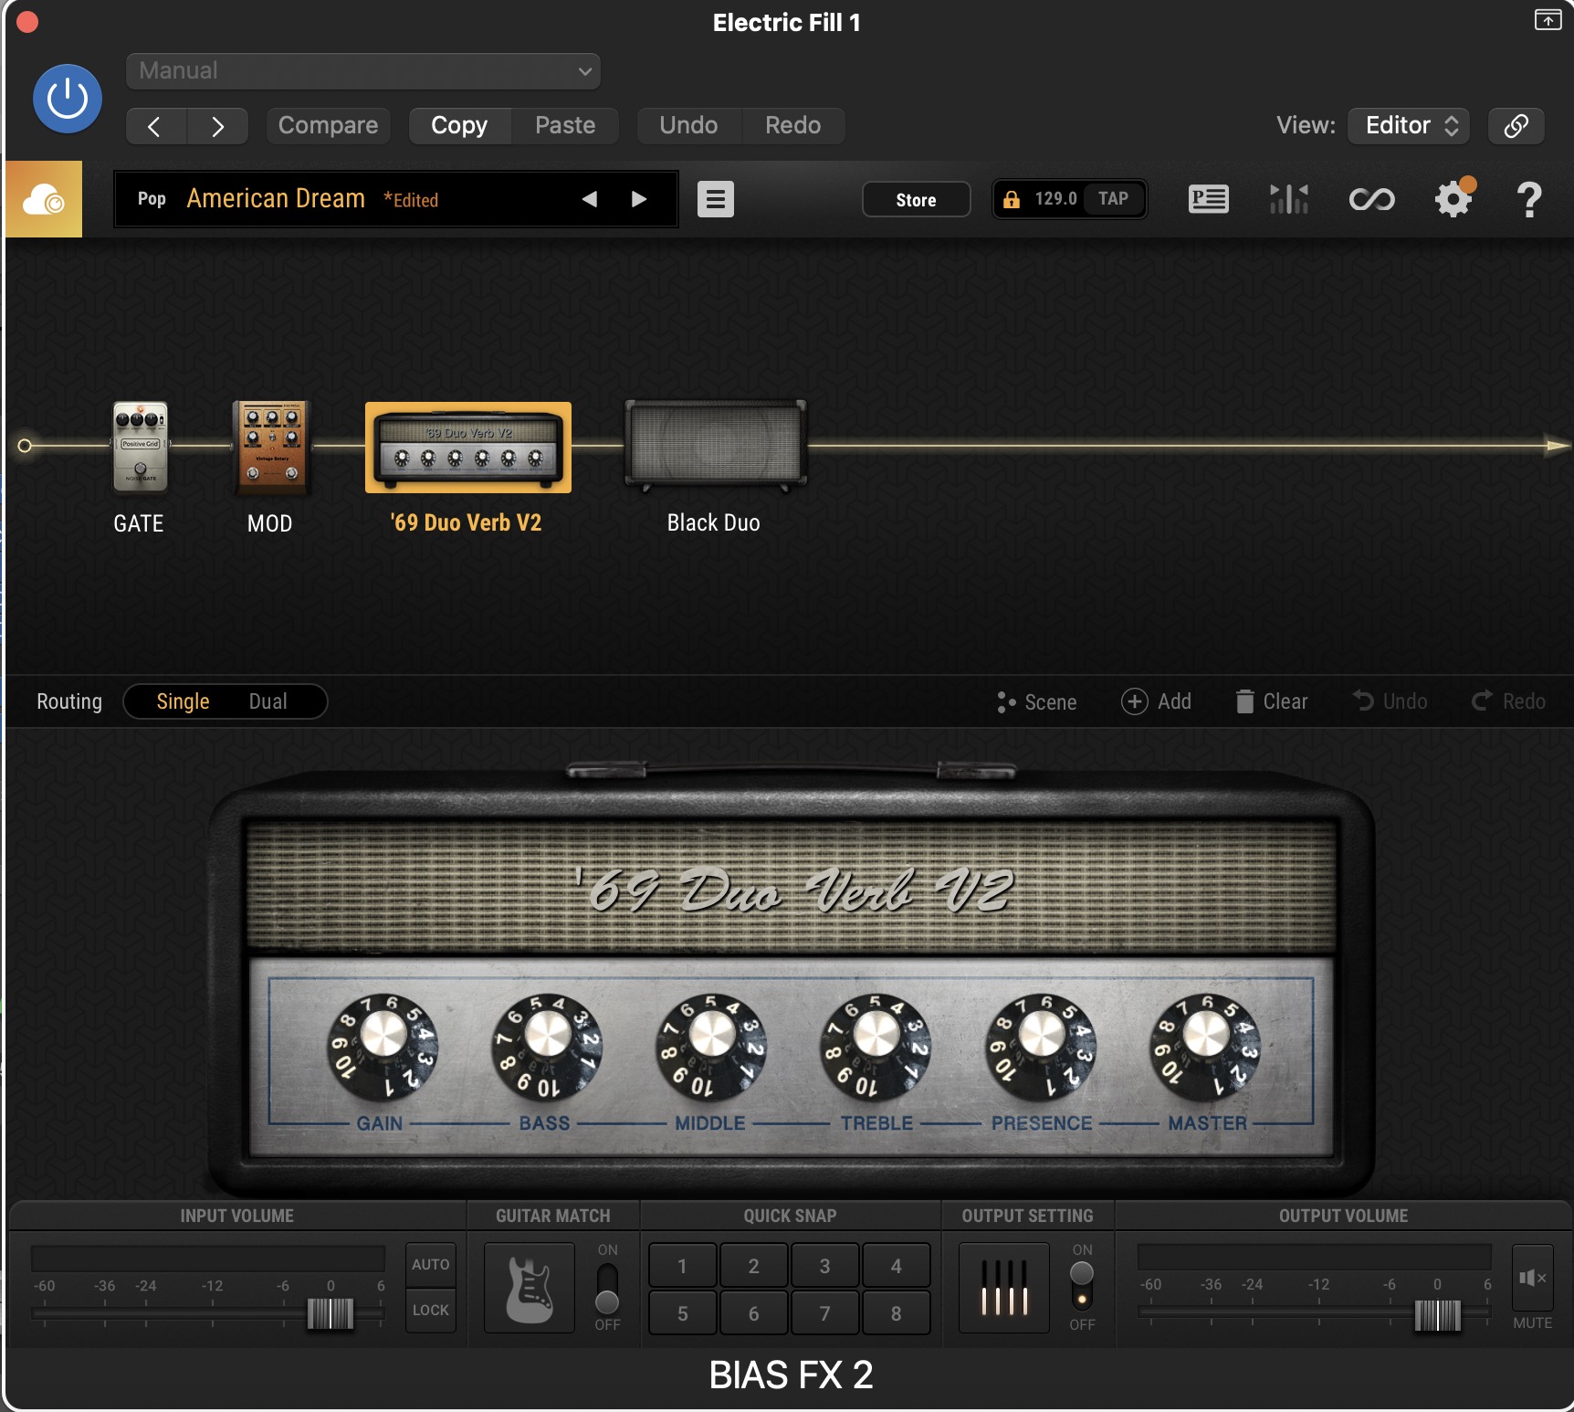Select Quick Snap slot 5
This screenshot has width=1574, height=1412.
(682, 1313)
